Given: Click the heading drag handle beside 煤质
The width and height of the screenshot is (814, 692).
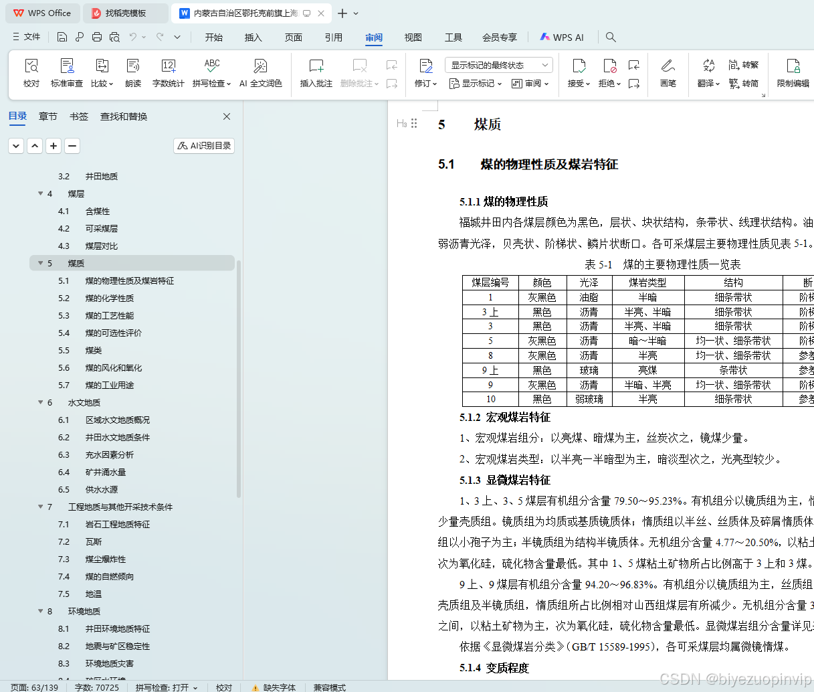Looking at the screenshot, I should tap(414, 123).
